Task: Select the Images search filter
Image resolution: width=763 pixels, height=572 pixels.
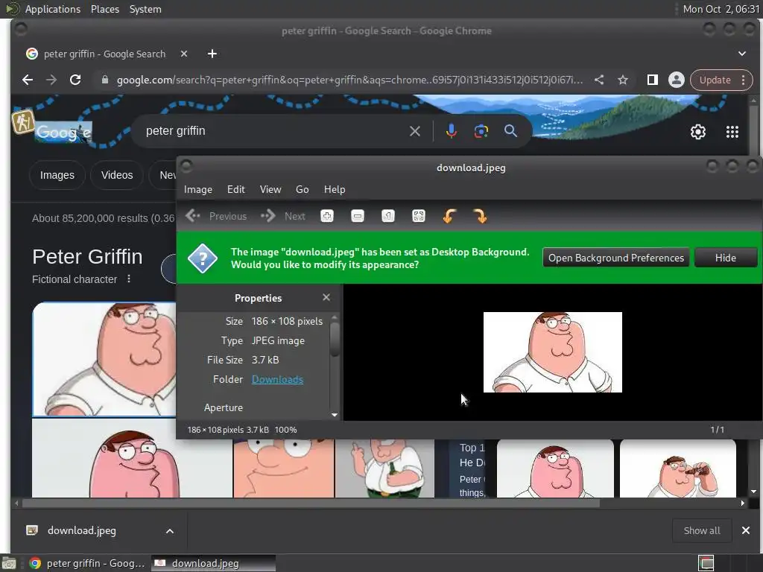Action: pos(57,175)
